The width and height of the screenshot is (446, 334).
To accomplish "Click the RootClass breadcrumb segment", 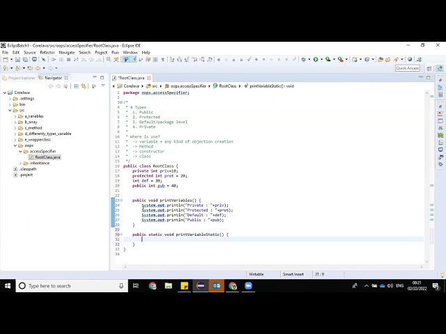I will (x=225, y=86).
